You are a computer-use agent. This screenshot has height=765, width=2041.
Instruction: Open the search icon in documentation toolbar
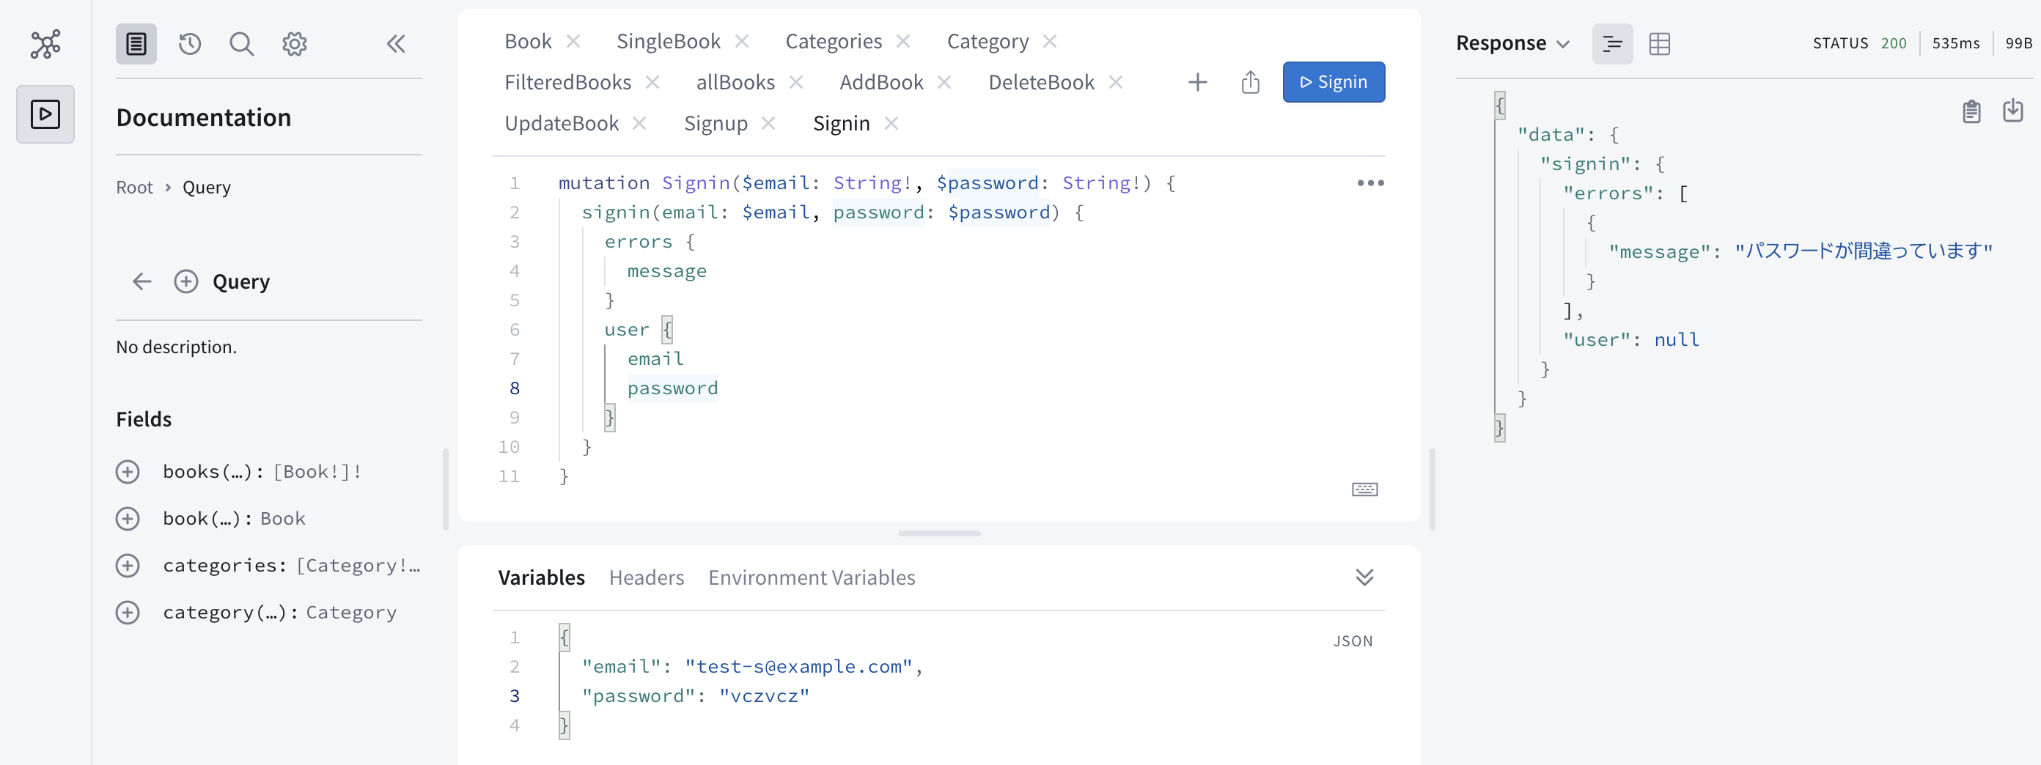(x=242, y=43)
